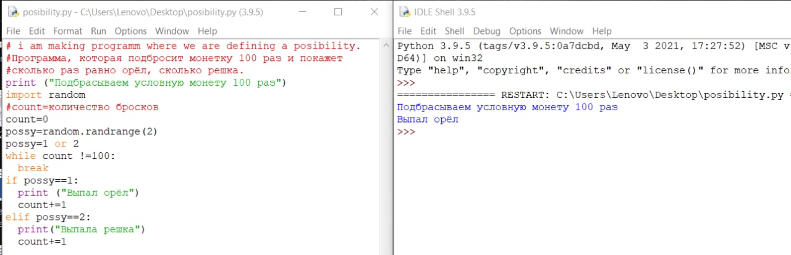Viewport: 791px width, 255px height.
Task: Open the Format menu in the editor
Action: (67, 31)
